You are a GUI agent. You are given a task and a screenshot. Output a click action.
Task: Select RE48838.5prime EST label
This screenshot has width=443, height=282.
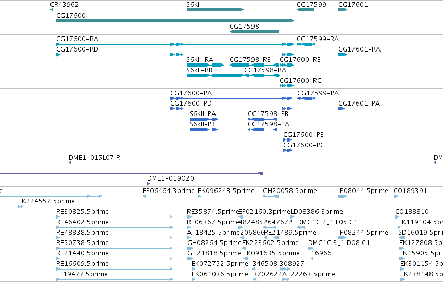[x=82, y=233]
